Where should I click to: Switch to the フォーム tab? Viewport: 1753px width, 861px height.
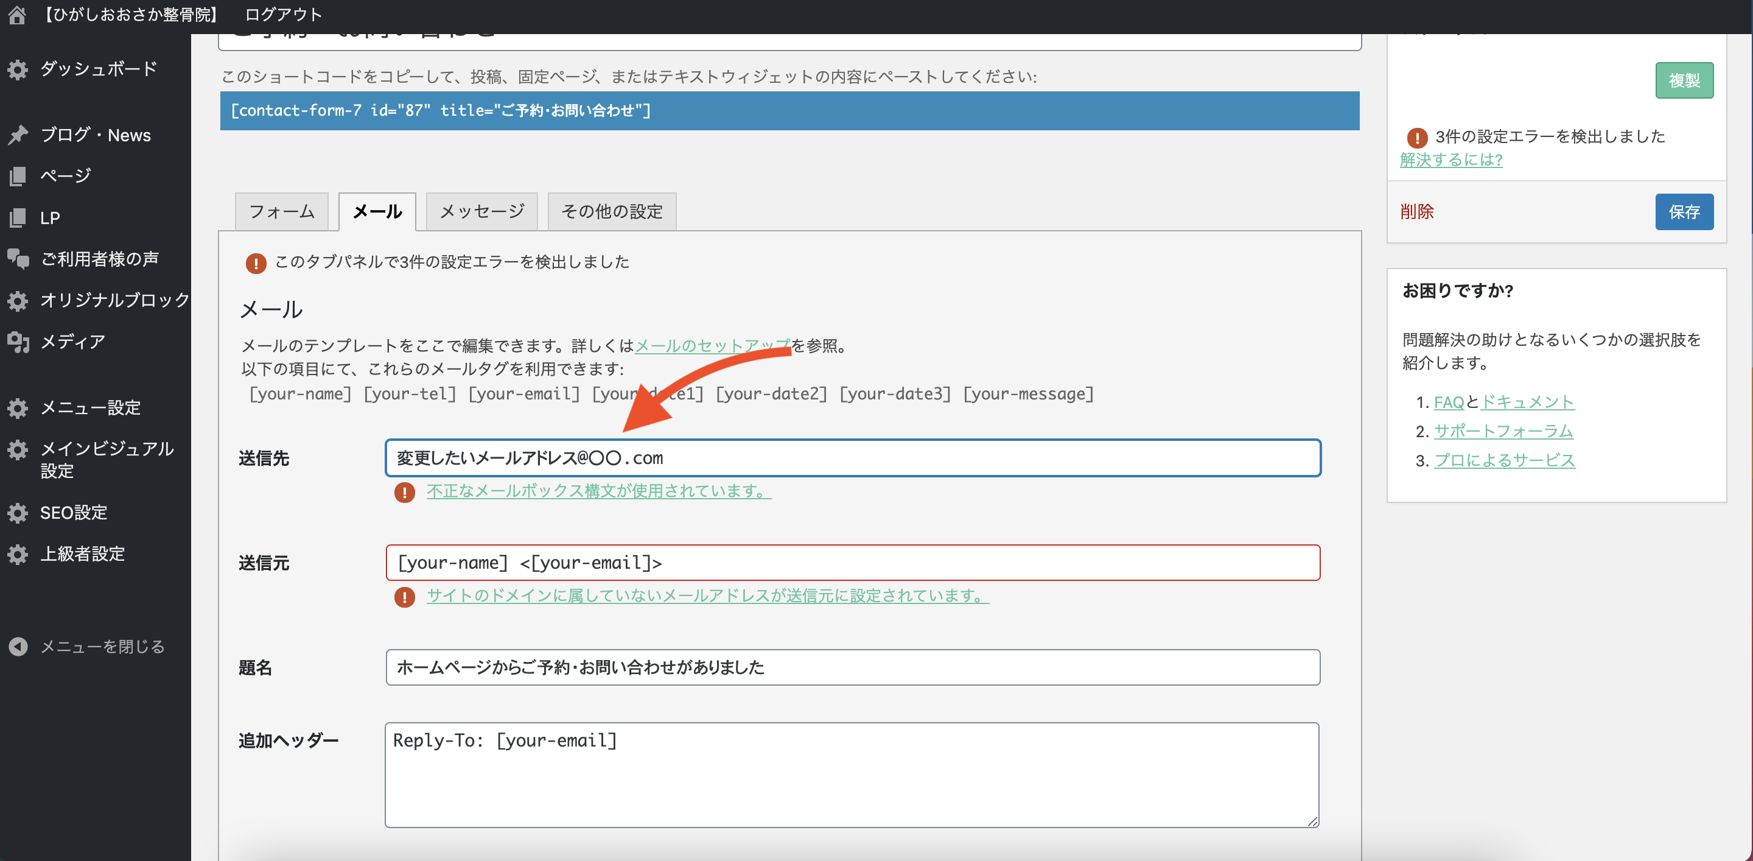click(282, 212)
